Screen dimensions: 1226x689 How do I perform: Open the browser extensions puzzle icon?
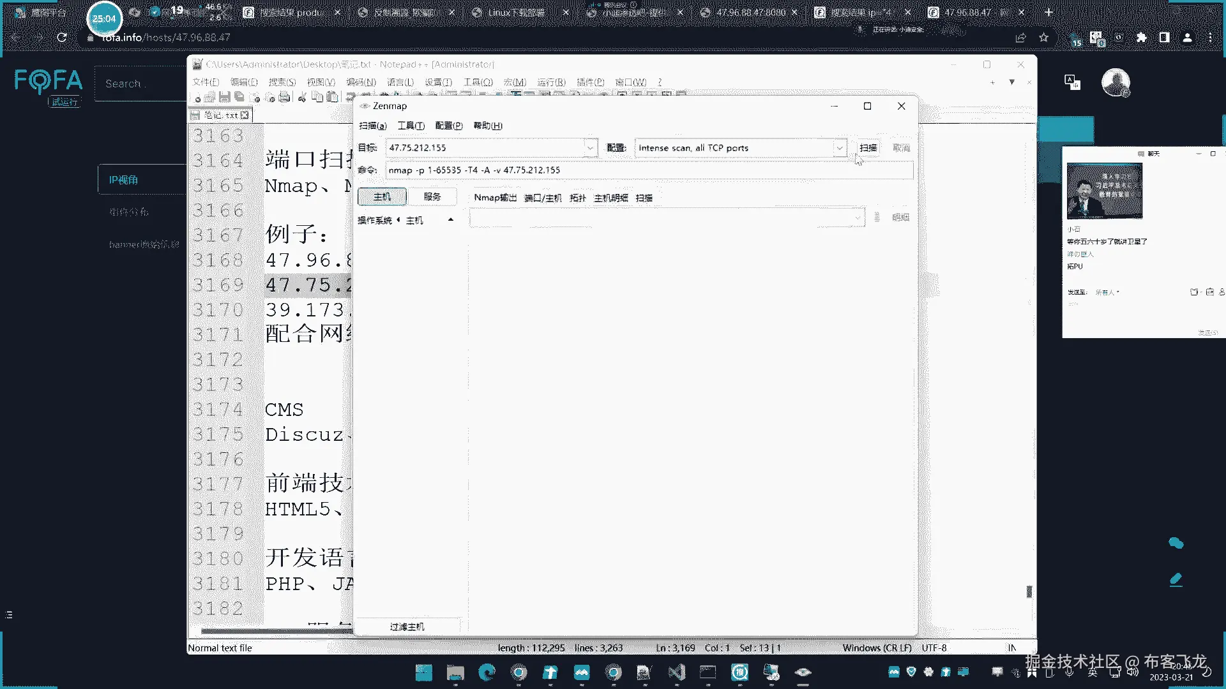[x=1142, y=38]
